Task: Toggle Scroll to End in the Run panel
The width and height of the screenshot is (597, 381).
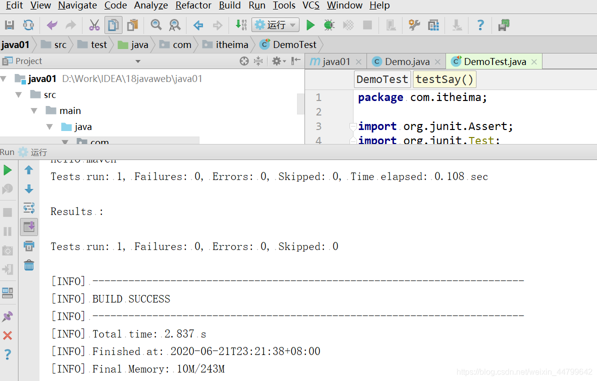Action: point(29,227)
